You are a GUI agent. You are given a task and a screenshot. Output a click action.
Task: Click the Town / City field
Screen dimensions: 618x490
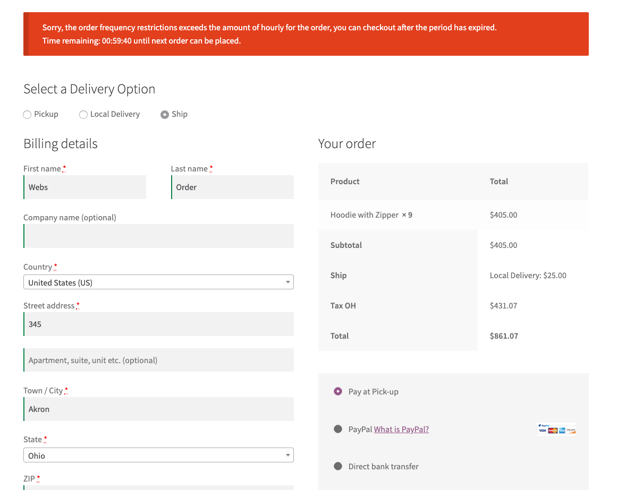[158, 409]
